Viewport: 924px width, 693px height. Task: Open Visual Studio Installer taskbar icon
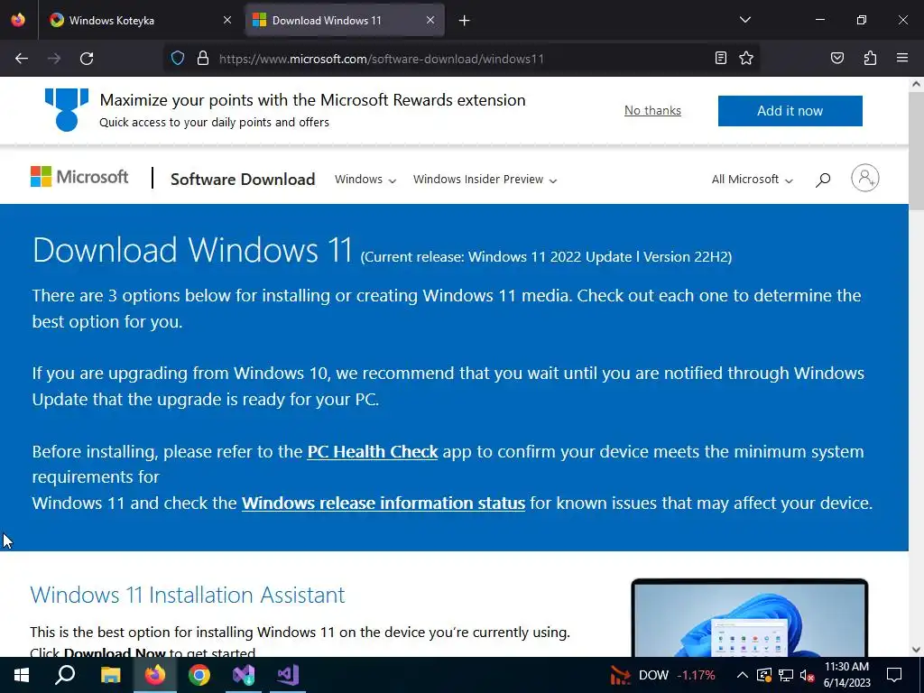(x=244, y=675)
